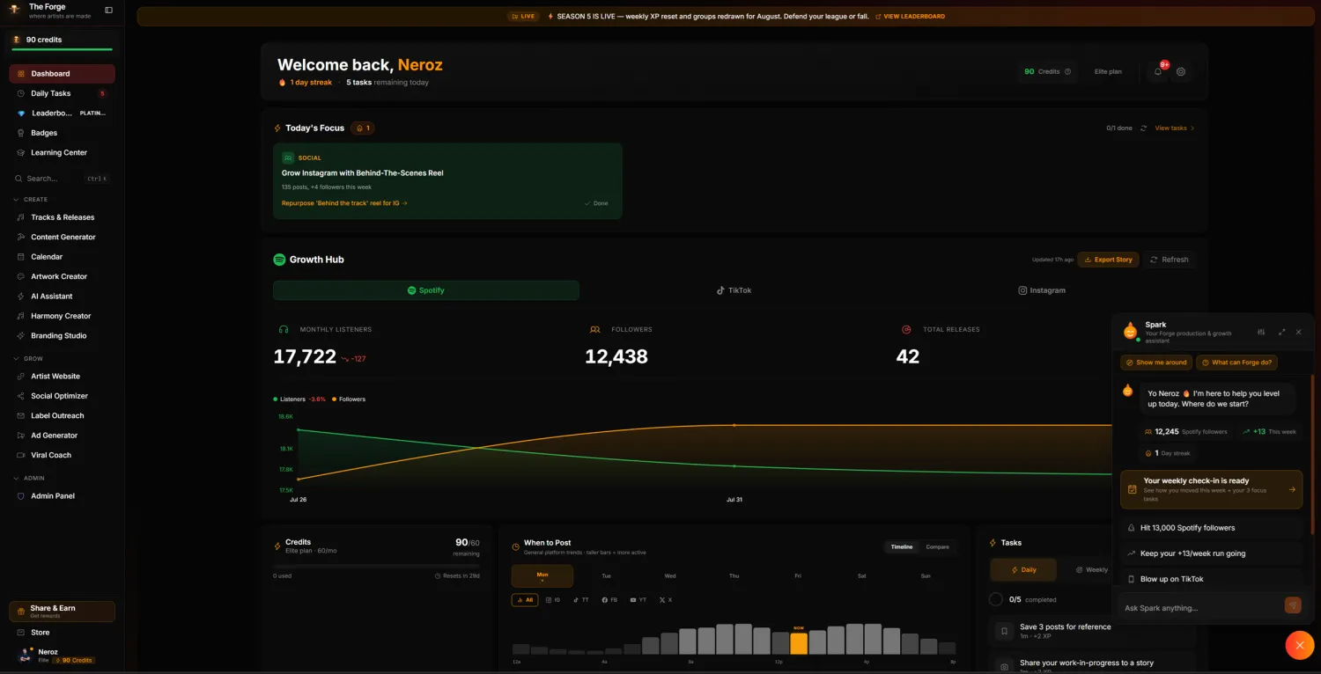Open the Admin Panel
This screenshot has height=674, width=1321.
[x=62, y=495]
